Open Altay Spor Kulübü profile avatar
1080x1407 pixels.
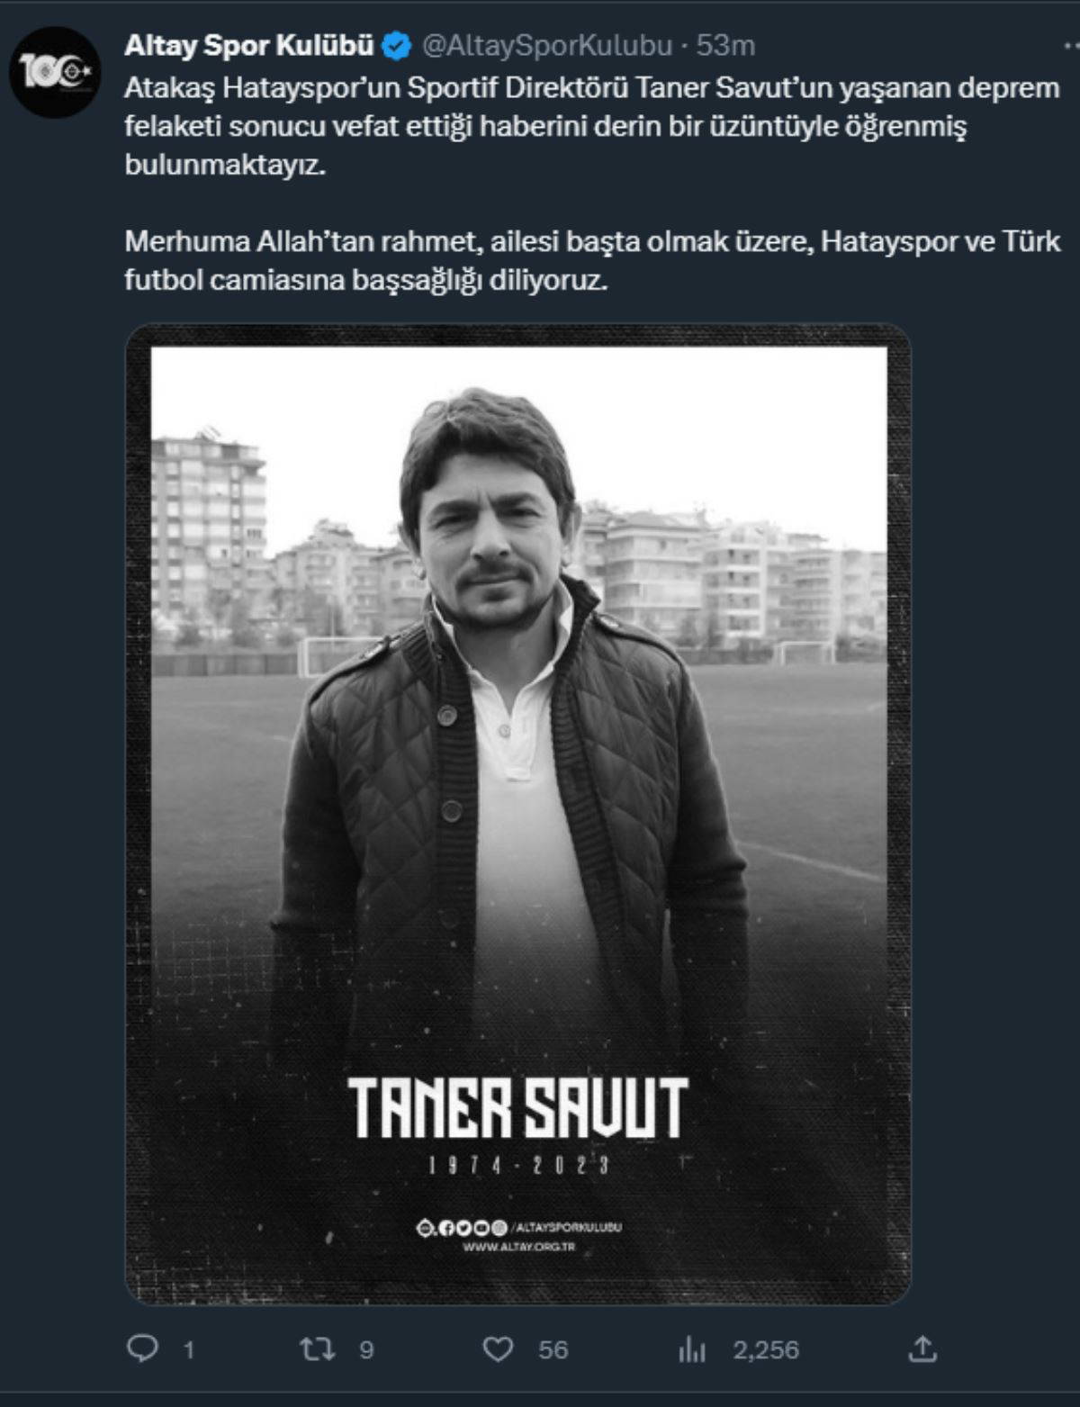click(58, 71)
